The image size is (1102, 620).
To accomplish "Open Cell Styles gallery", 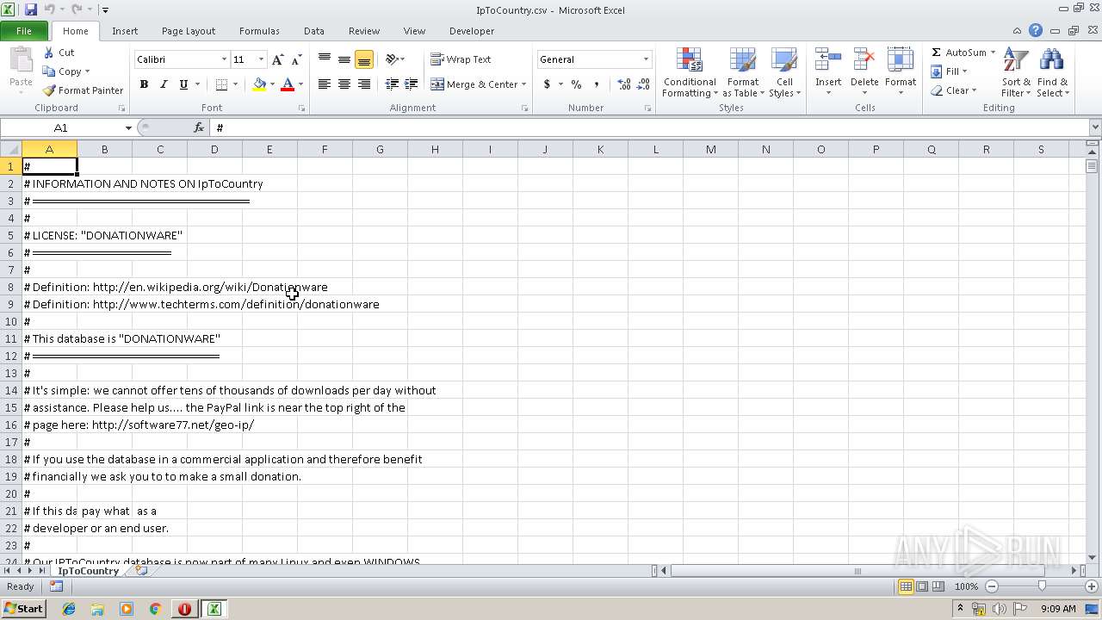I will point(783,73).
